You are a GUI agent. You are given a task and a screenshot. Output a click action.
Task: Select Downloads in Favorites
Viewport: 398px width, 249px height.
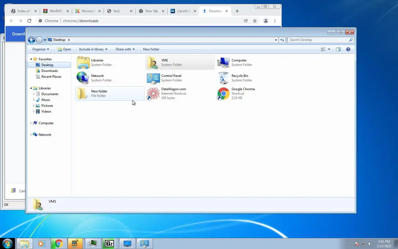[x=49, y=71]
